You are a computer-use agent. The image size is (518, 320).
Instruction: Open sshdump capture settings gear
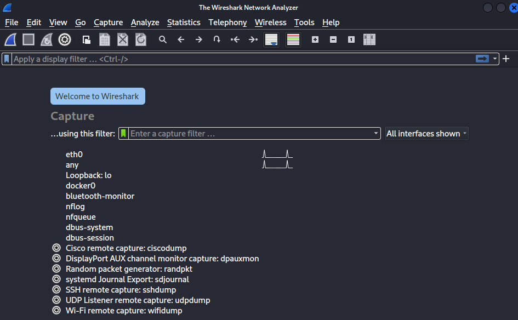click(56, 289)
